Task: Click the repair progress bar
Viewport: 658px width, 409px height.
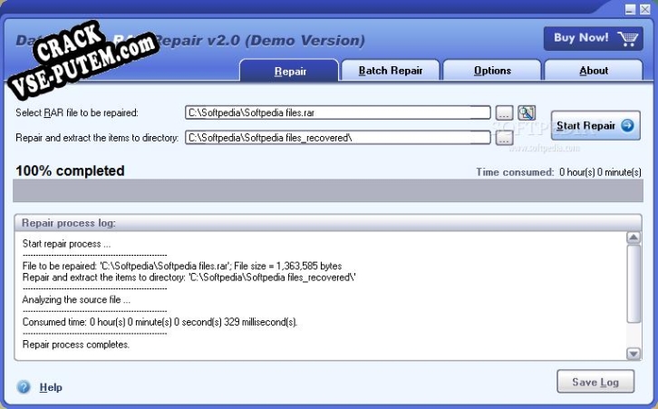Action: 328,190
